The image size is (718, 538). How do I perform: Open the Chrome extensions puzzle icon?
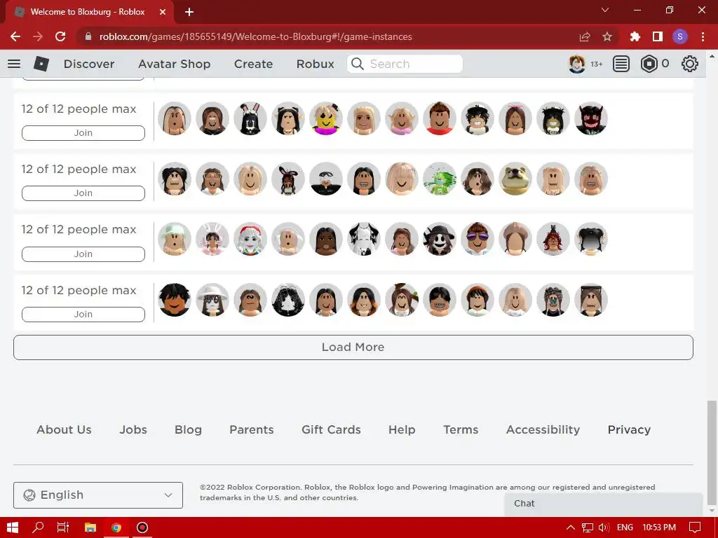(x=635, y=36)
